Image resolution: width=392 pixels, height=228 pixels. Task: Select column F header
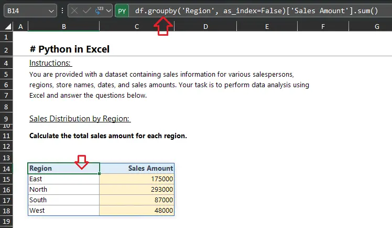323,26
